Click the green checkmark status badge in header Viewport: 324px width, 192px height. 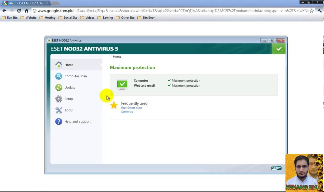pyautogui.click(x=279, y=49)
